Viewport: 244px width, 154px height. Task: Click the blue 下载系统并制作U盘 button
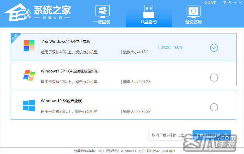(212, 135)
